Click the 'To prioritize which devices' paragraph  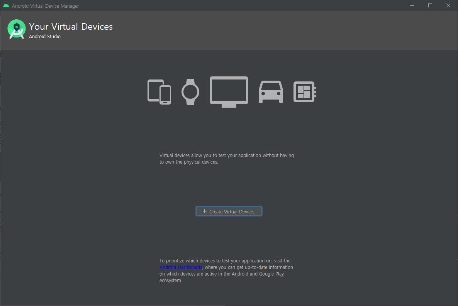[x=226, y=270]
